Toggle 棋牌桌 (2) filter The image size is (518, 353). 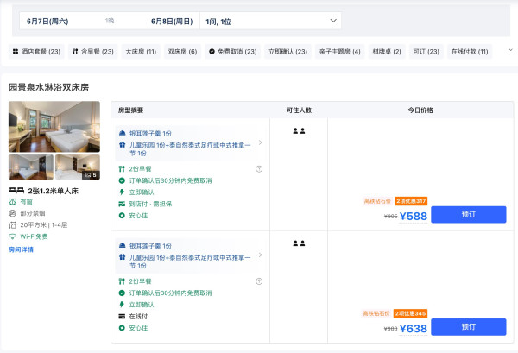point(387,52)
